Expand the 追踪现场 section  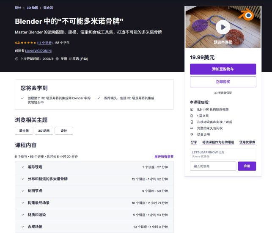tap(94, 167)
